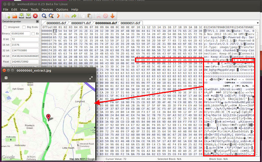Click the Find and Replace icon
This screenshot has width=262, height=162.
(51, 16)
